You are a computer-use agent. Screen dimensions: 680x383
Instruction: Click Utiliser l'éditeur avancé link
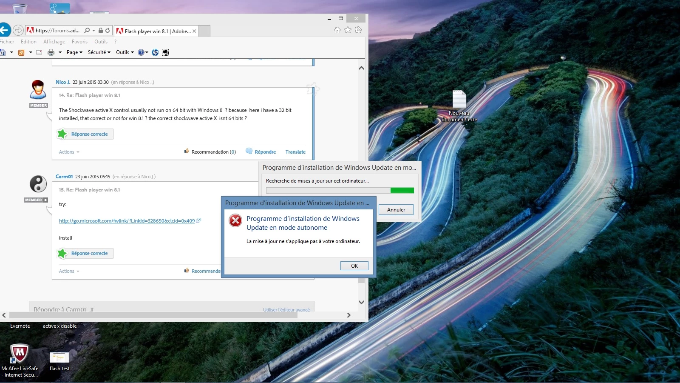pyautogui.click(x=286, y=310)
